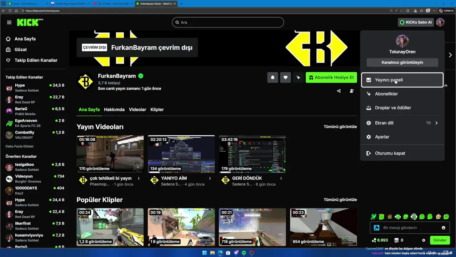Open the hamburger sidebar menu
The width and height of the screenshot is (456, 257).
9,22
